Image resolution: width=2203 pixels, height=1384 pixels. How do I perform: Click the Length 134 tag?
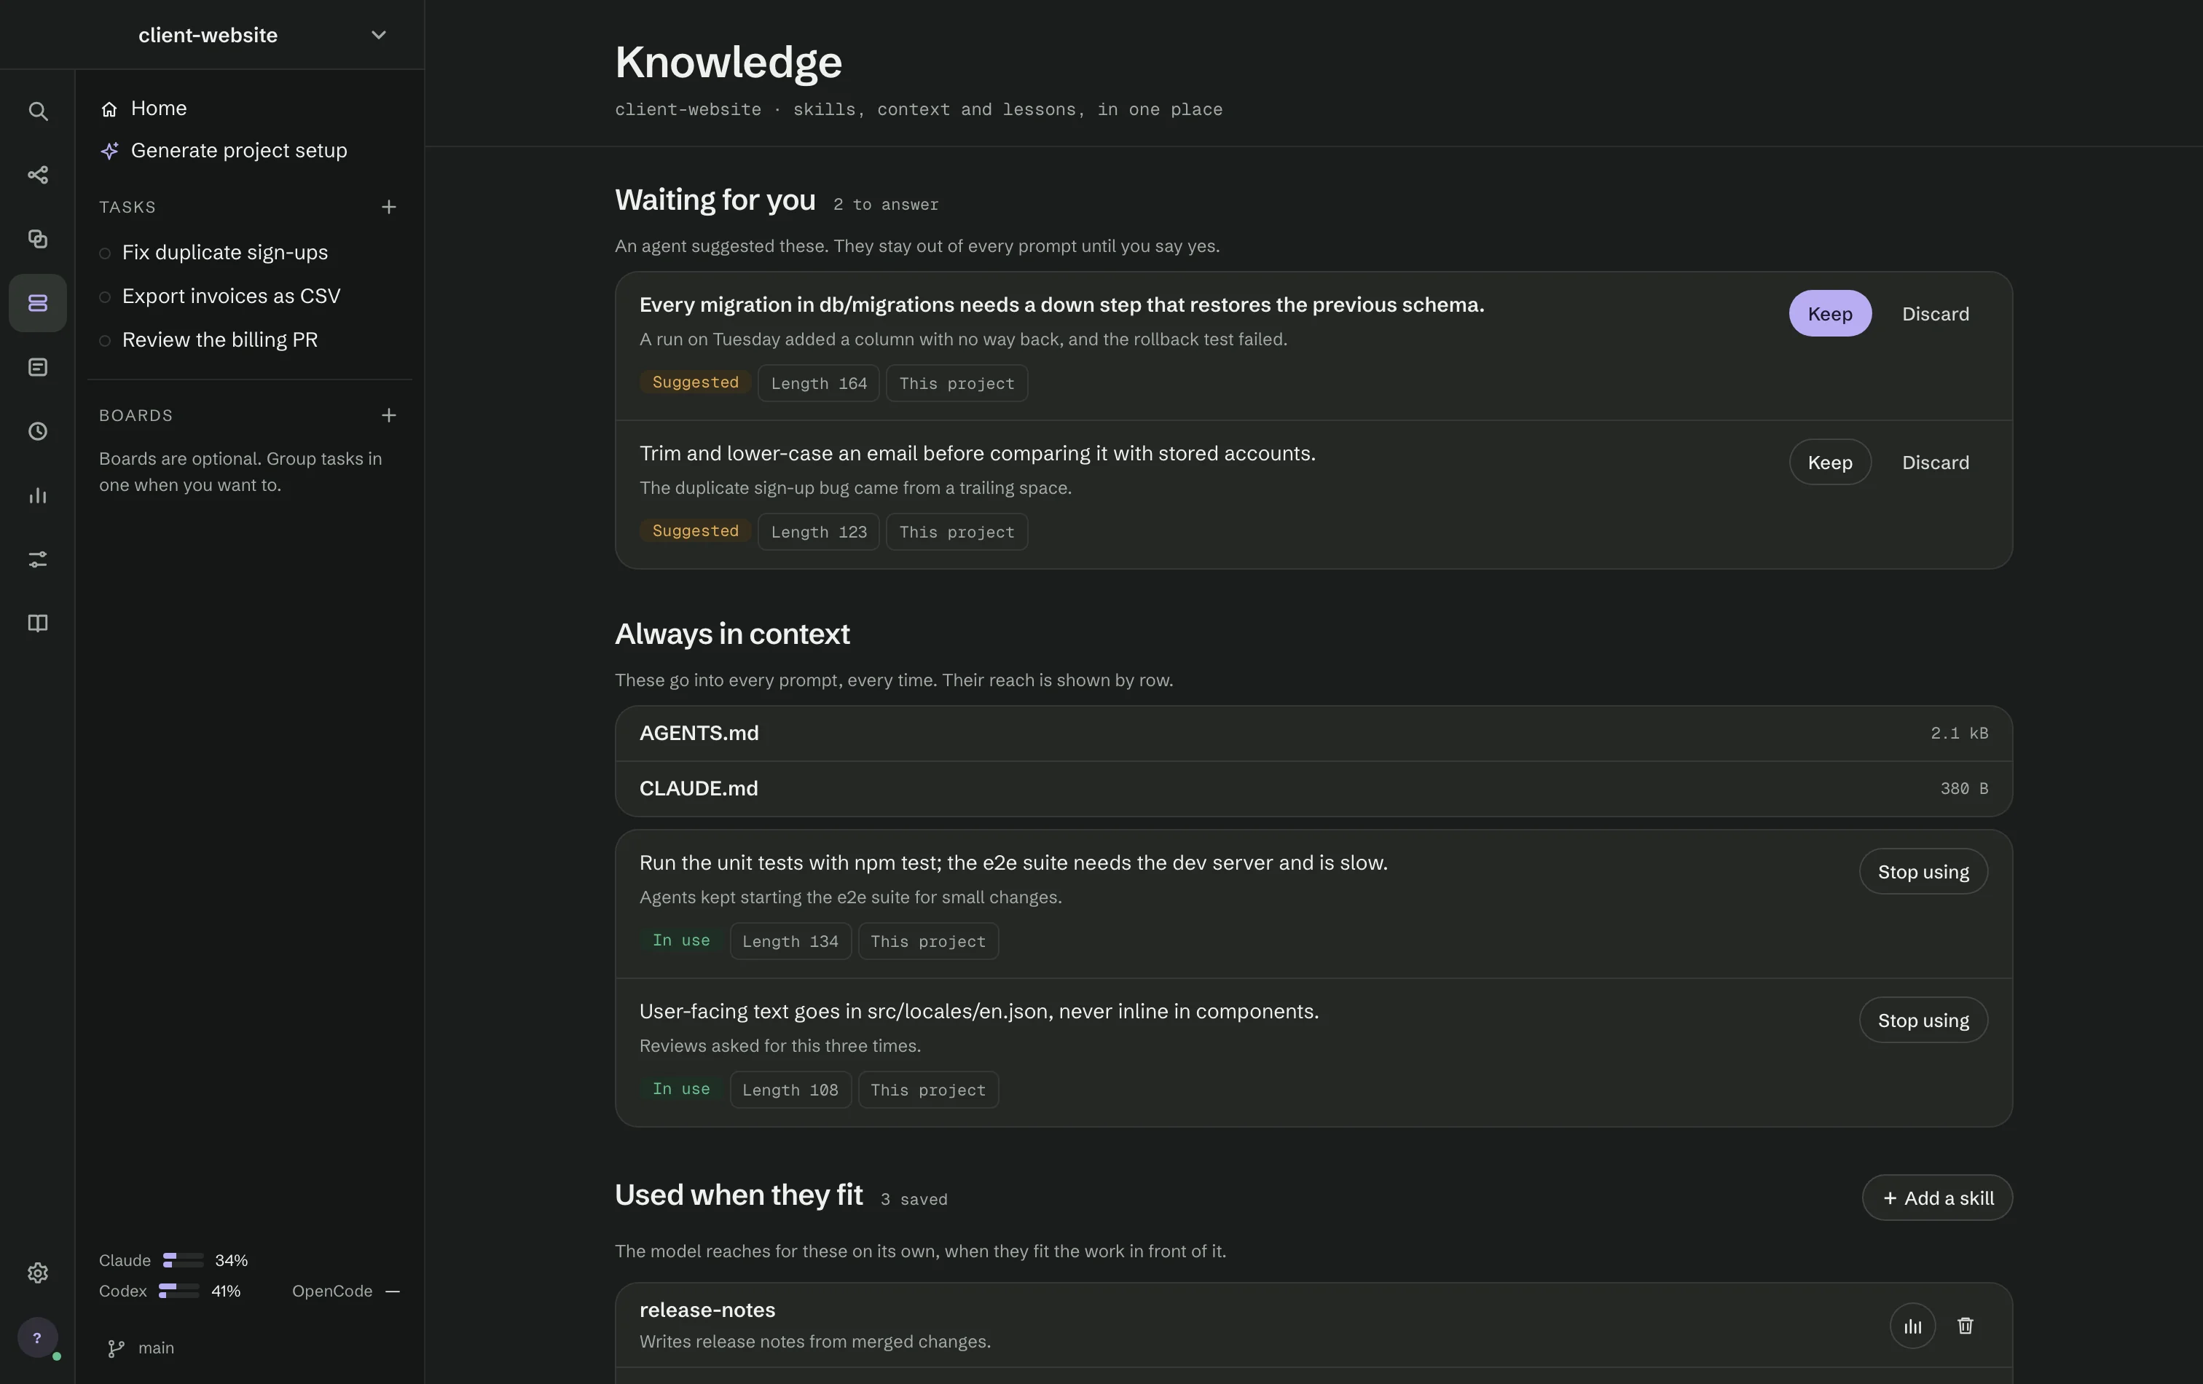tap(790, 941)
